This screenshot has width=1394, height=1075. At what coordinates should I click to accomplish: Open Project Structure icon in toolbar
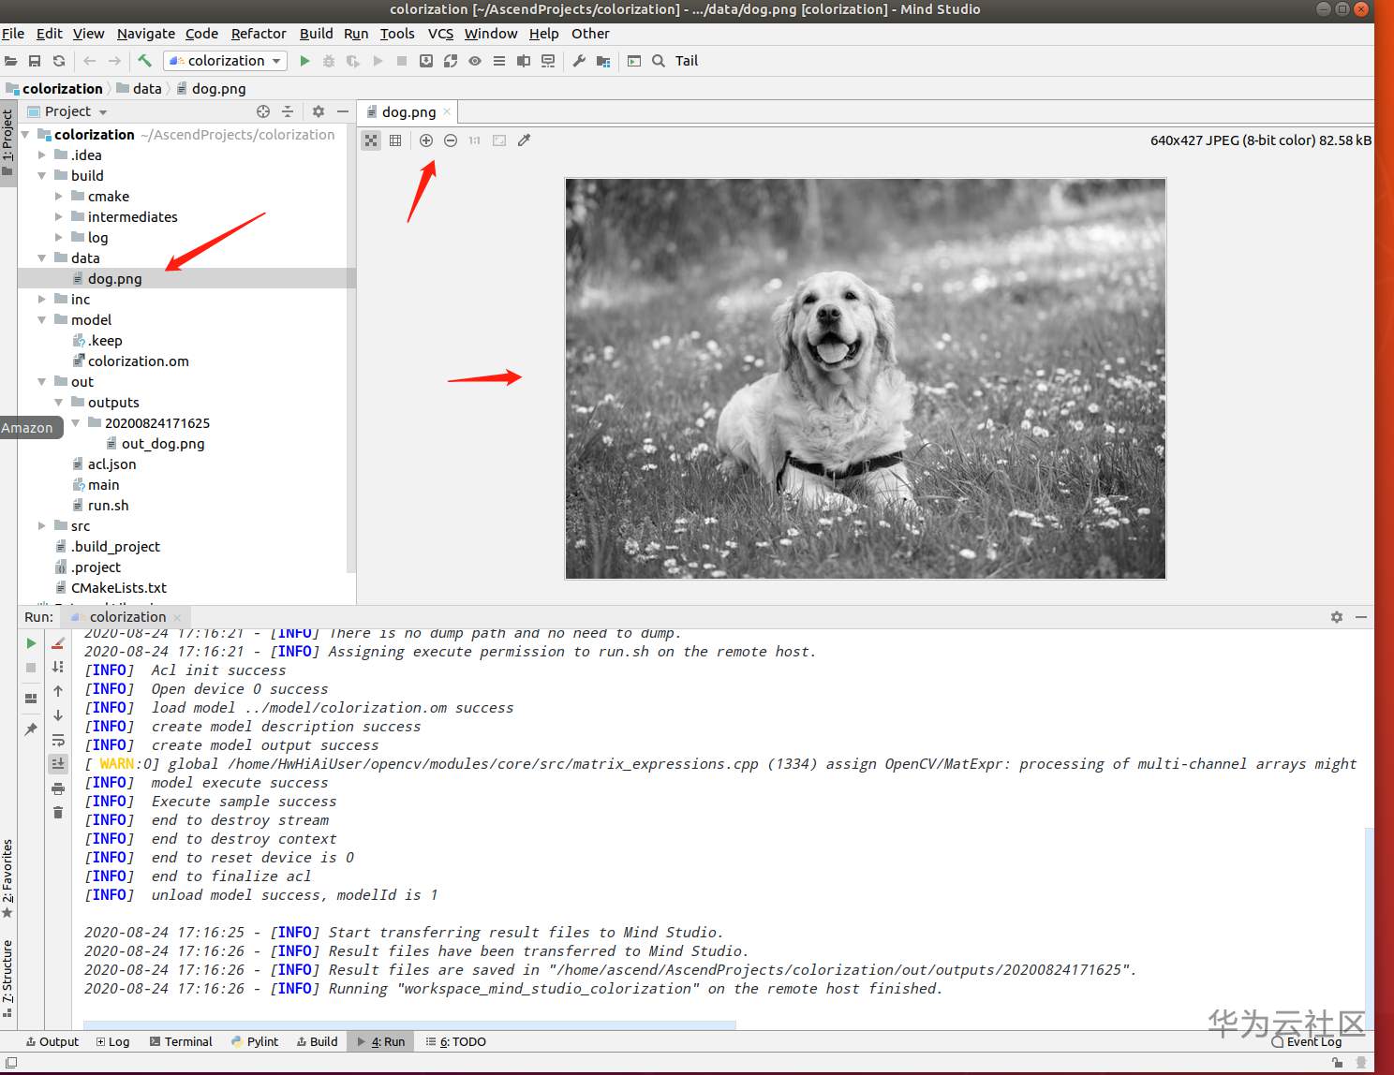tap(603, 61)
